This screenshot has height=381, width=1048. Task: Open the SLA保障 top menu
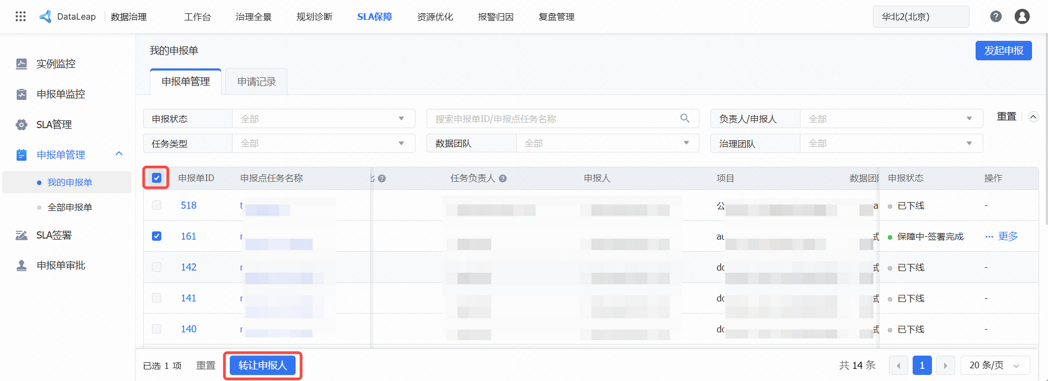pyautogui.click(x=375, y=17)
